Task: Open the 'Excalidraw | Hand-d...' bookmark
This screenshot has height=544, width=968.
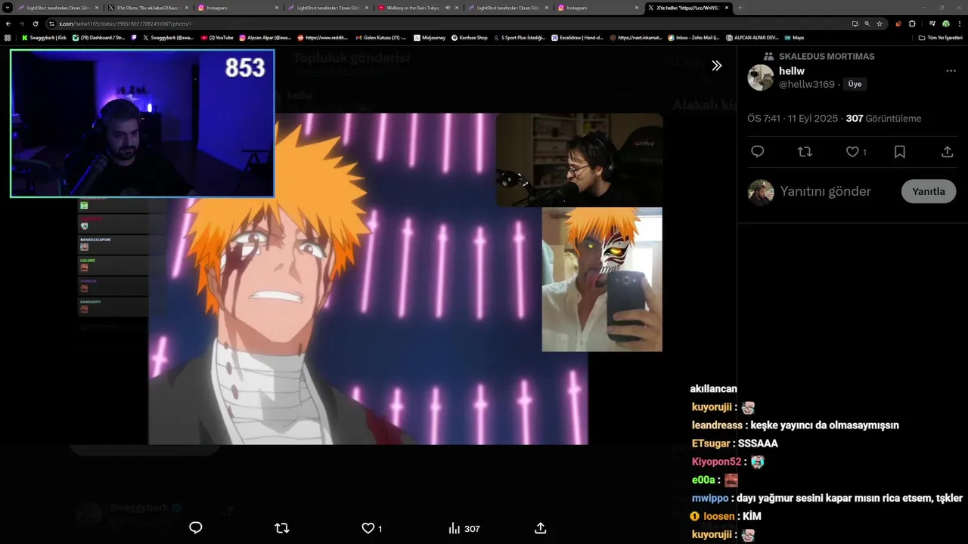Action: [577, 37]
